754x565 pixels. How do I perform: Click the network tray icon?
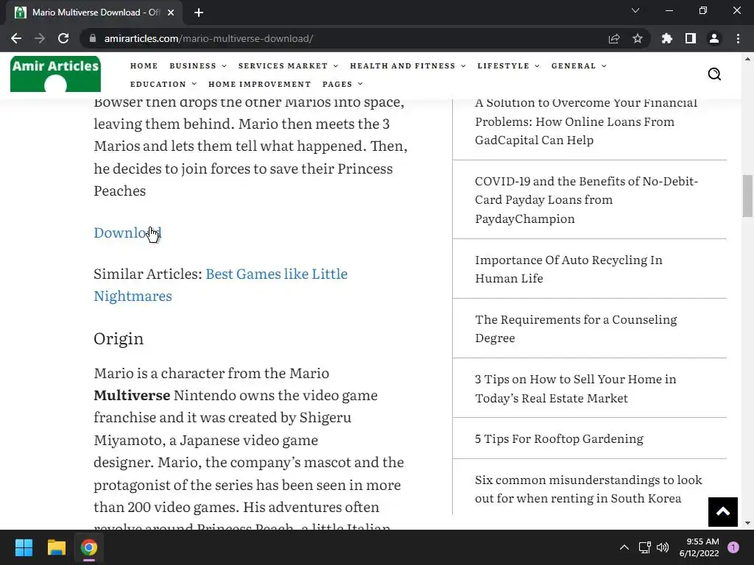pos(644,547)
